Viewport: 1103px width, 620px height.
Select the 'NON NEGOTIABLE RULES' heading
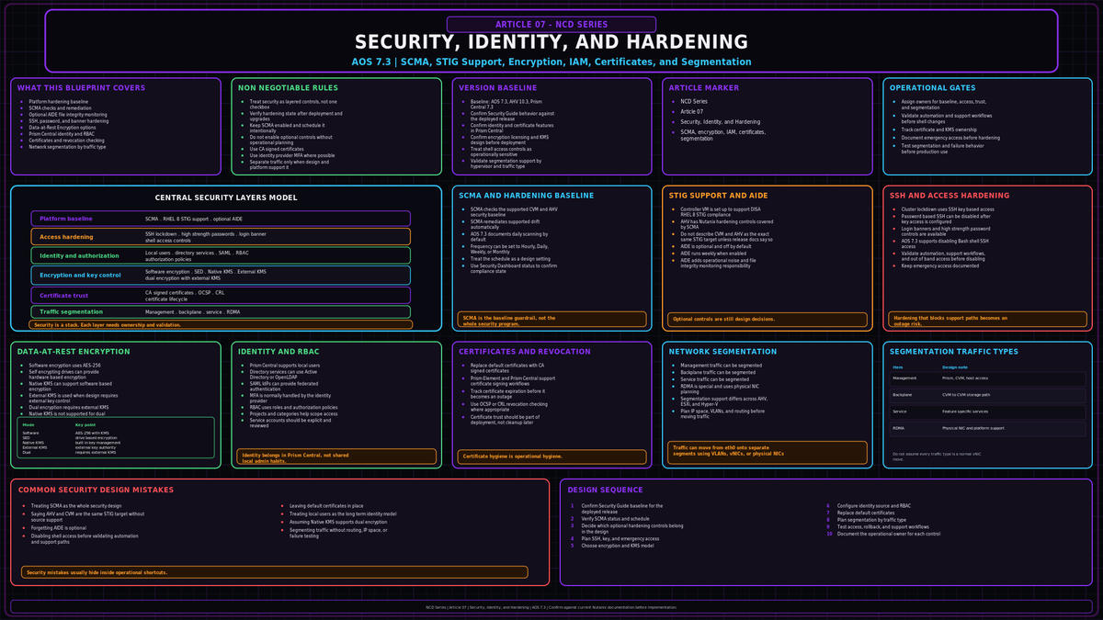(x=290, y=88)
